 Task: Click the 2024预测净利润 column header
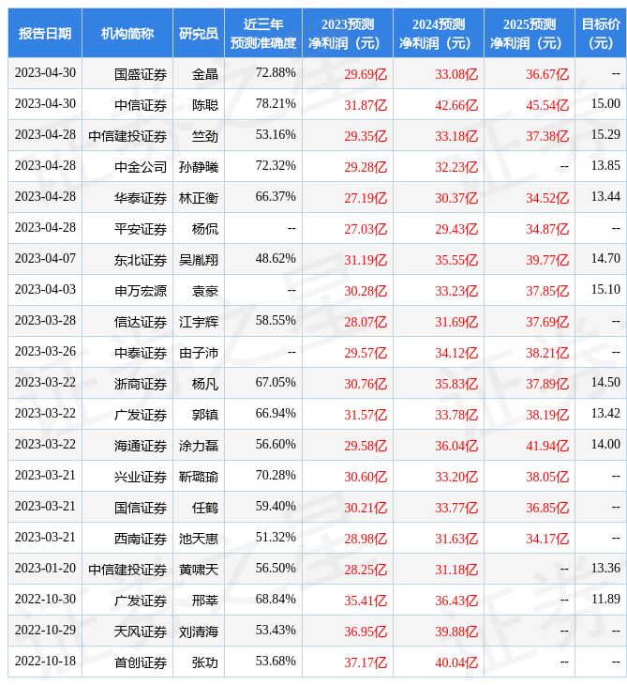pos(439,34)
